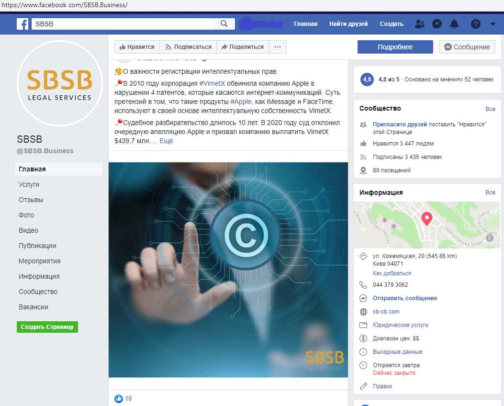This screenshot has width=504, height=406.
Task: Toggle the Нравится page like button
Action: pos(137,47)
